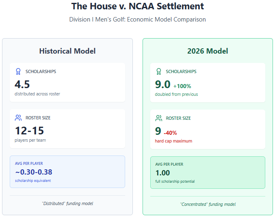Select the 'The House v. NCAA Settlement' title
The image size is (275, 216).
[x=137, y=6]
